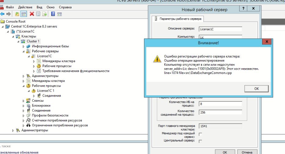This screenshot has width=285, height=154.
Task: Collapse the Cluster 1 tree node
Action: [x=18, y=41]
